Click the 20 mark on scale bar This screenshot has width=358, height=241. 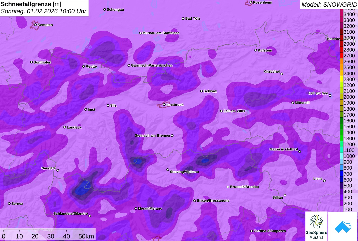coord(35,236)
